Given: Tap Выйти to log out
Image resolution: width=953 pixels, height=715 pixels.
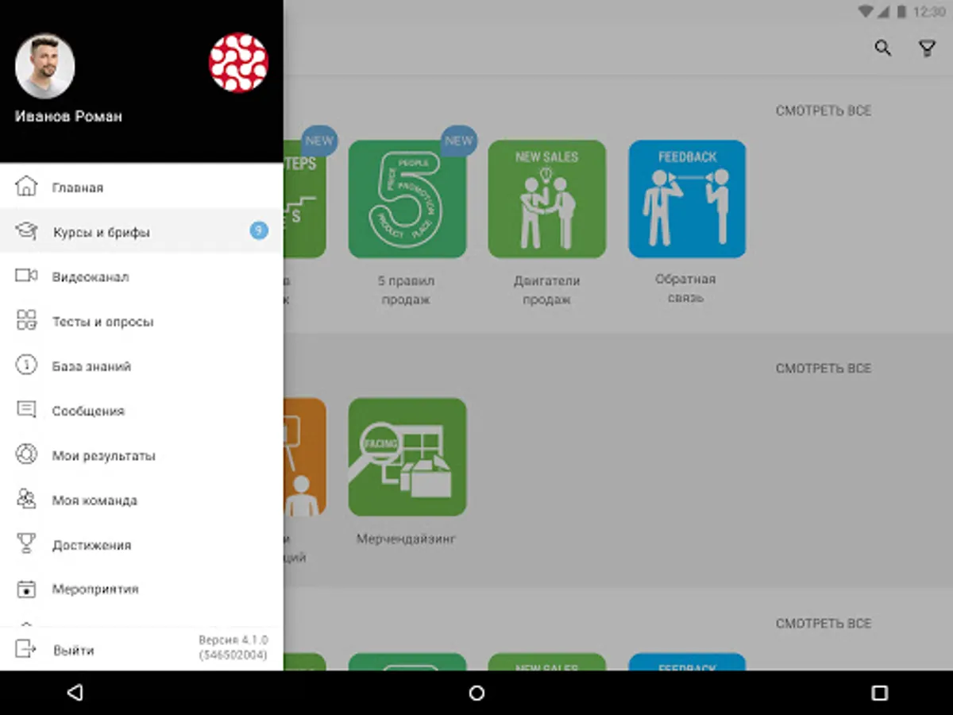Looking at the screenshot, I should (x=74, y=650).
